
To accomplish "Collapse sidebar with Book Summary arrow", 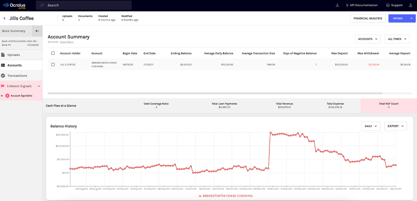I will (37, 31).
